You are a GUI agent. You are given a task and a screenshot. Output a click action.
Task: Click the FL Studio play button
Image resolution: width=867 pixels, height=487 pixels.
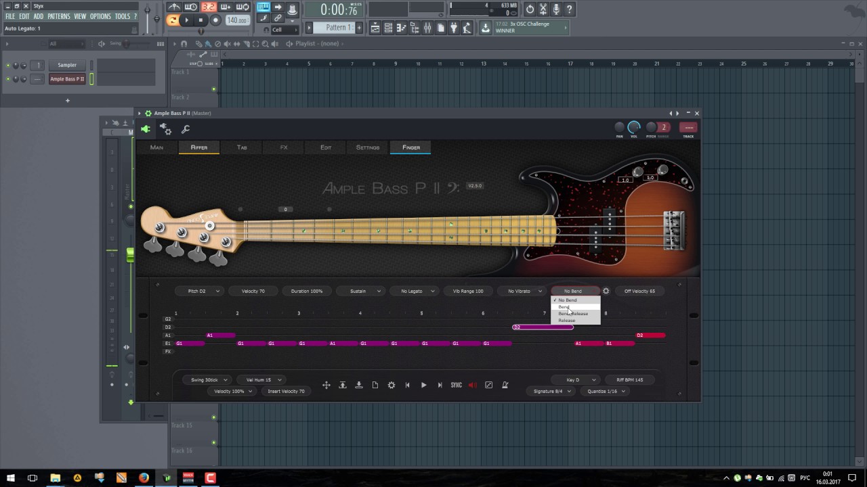click(x=186, y=20)
